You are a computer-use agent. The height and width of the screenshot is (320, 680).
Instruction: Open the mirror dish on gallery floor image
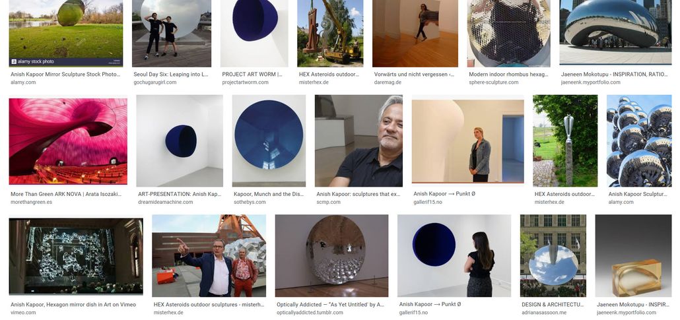click(x=332, y=256)
